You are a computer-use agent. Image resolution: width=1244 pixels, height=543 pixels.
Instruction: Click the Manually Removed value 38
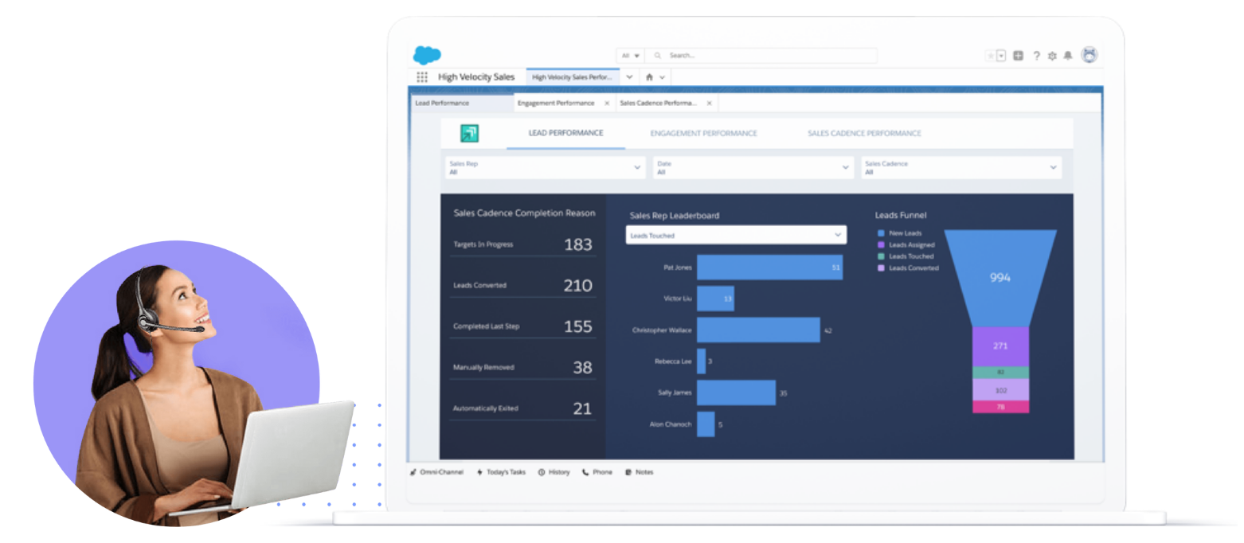(583, 367)
